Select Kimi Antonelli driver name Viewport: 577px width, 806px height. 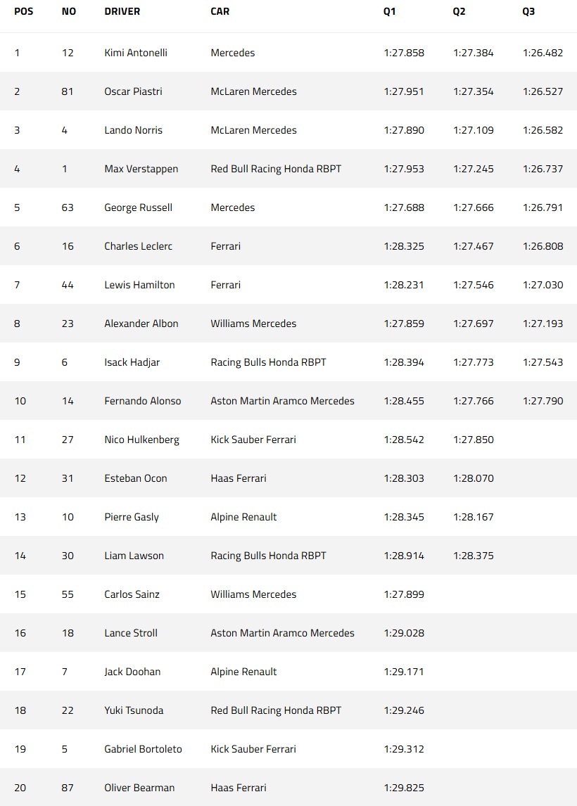coord(136,53)
